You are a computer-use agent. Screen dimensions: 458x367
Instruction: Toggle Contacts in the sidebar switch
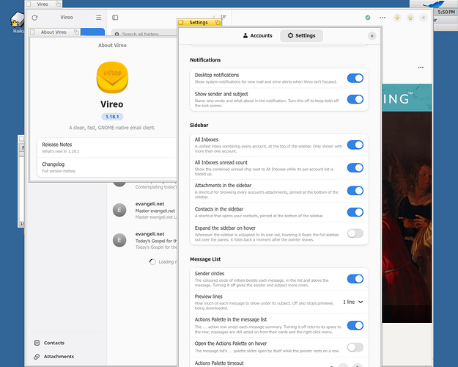click(355, 212)
